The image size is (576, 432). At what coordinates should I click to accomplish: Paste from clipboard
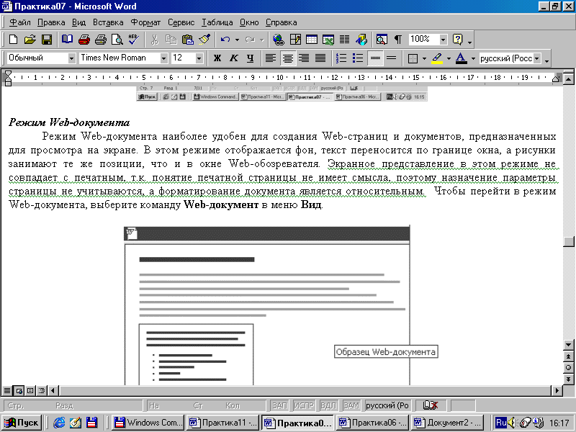tap(188, 40)
